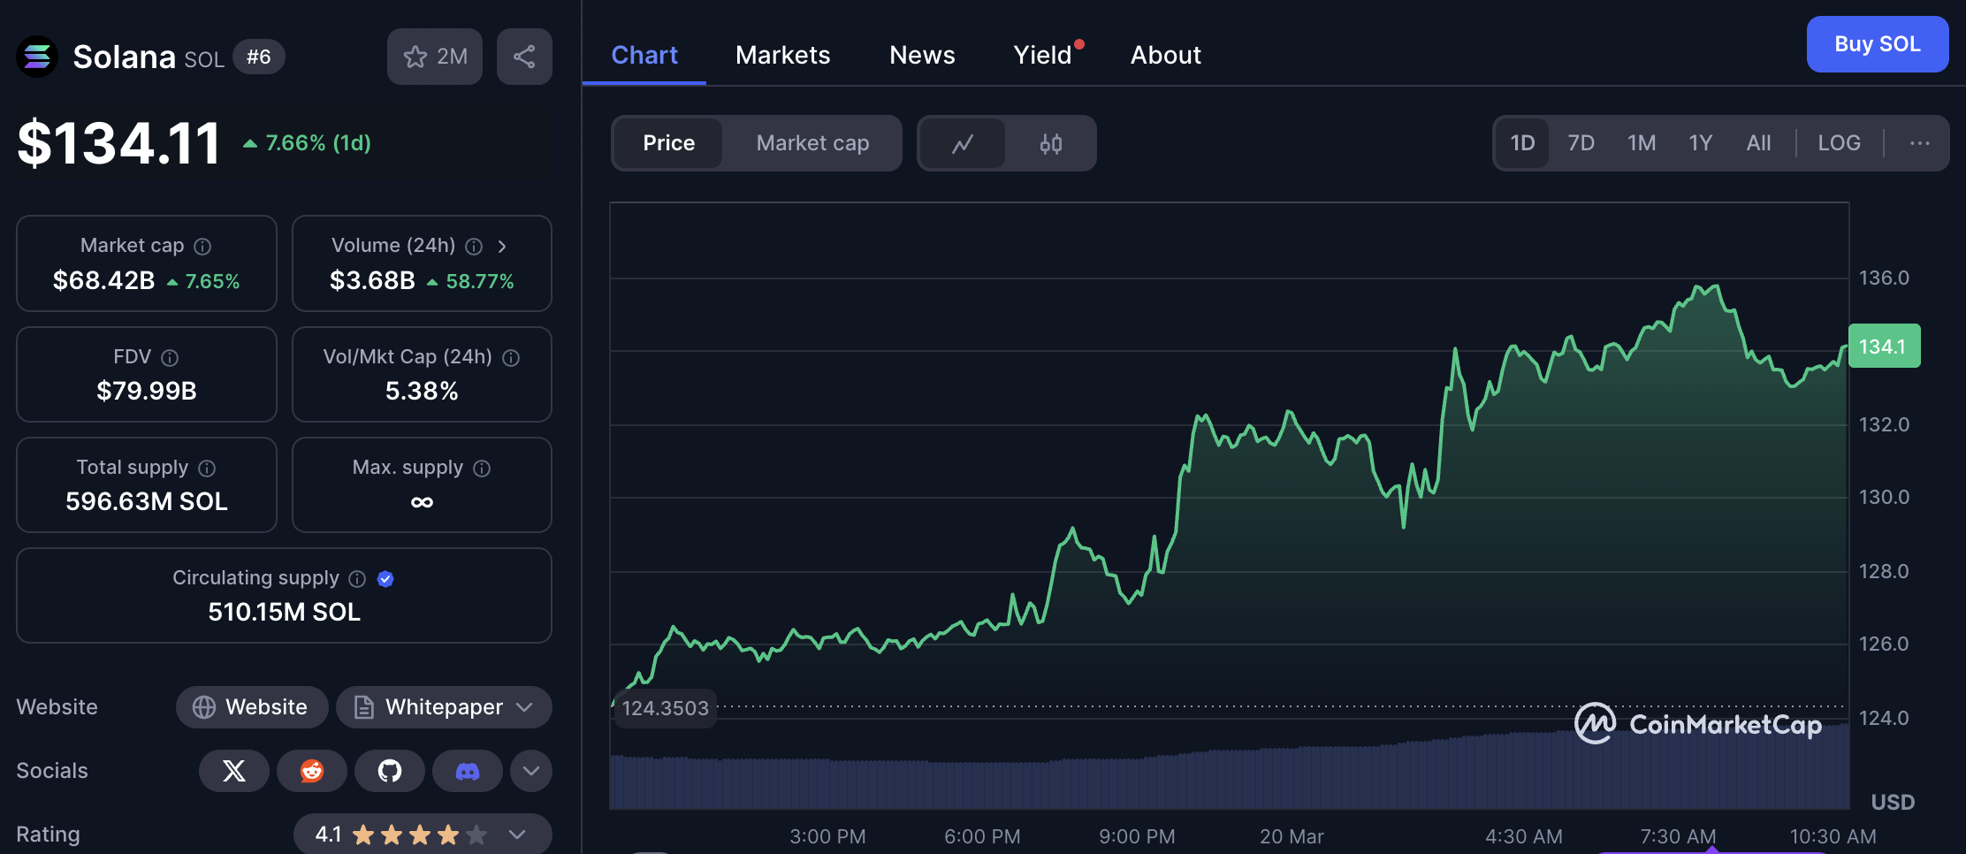Enable LOG scale on the chart
Image resolution: width=1966 pixels, height=854 pixels.
(x=1839, y=143)
